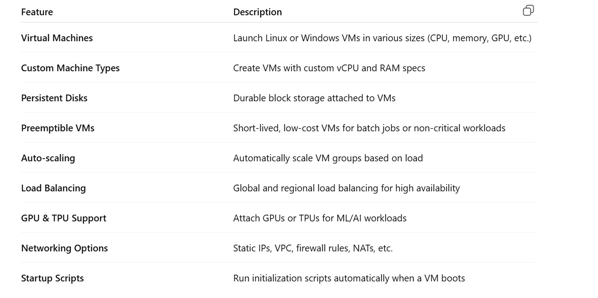Viewport: 598px width, 298px height.
Task: Click the custom vCPU and RAM specs description
Action: 329,68
